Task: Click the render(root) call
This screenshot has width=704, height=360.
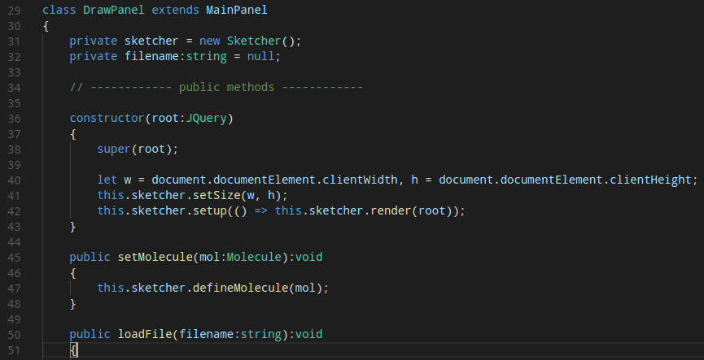Action: [418, 210]
